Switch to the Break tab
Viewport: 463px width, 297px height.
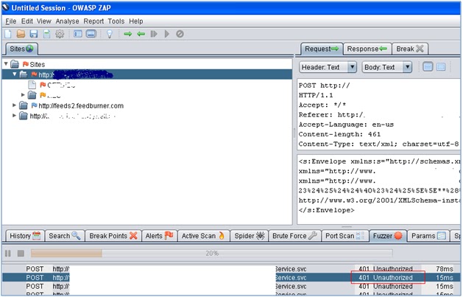click(x=410, y=49)
